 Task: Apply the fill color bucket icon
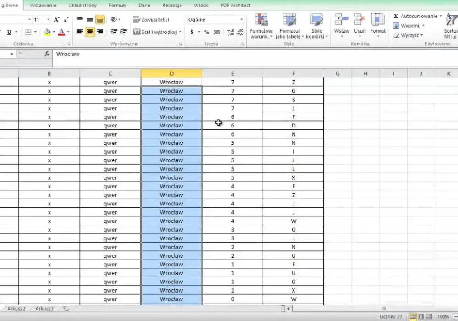(47, 32)
